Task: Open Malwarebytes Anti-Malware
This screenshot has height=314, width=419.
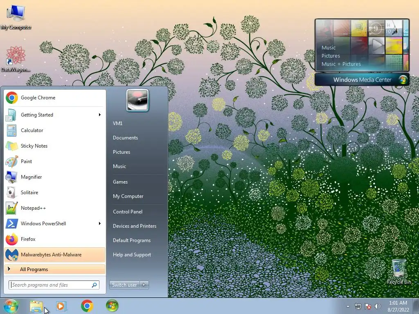Action: tap(55, 254)
